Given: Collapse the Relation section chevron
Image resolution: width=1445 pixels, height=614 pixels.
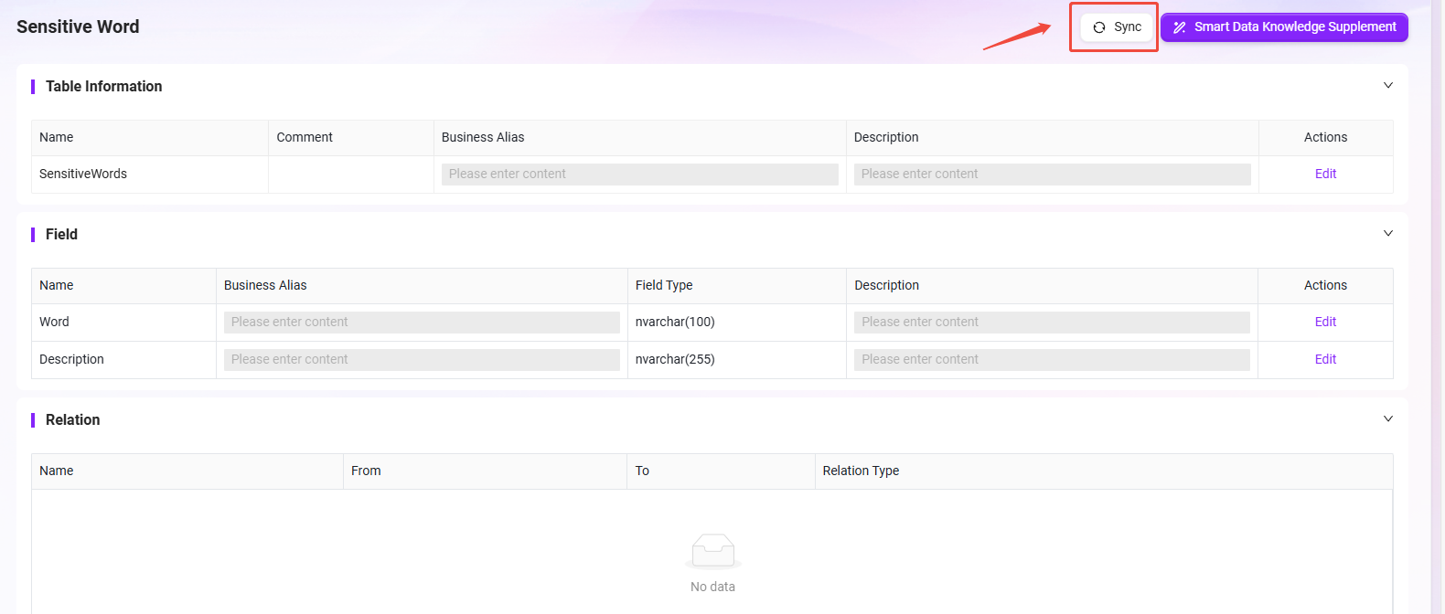Looking at the screenshot, I should click(1387, 419).
